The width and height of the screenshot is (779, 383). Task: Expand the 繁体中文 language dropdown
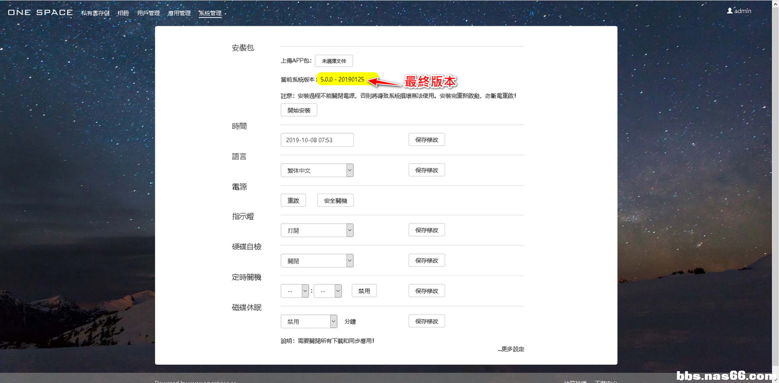click(317, 170)
